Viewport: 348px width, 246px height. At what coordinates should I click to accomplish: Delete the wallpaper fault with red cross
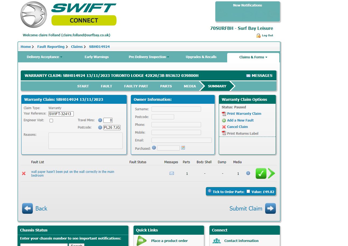[24, 173]
